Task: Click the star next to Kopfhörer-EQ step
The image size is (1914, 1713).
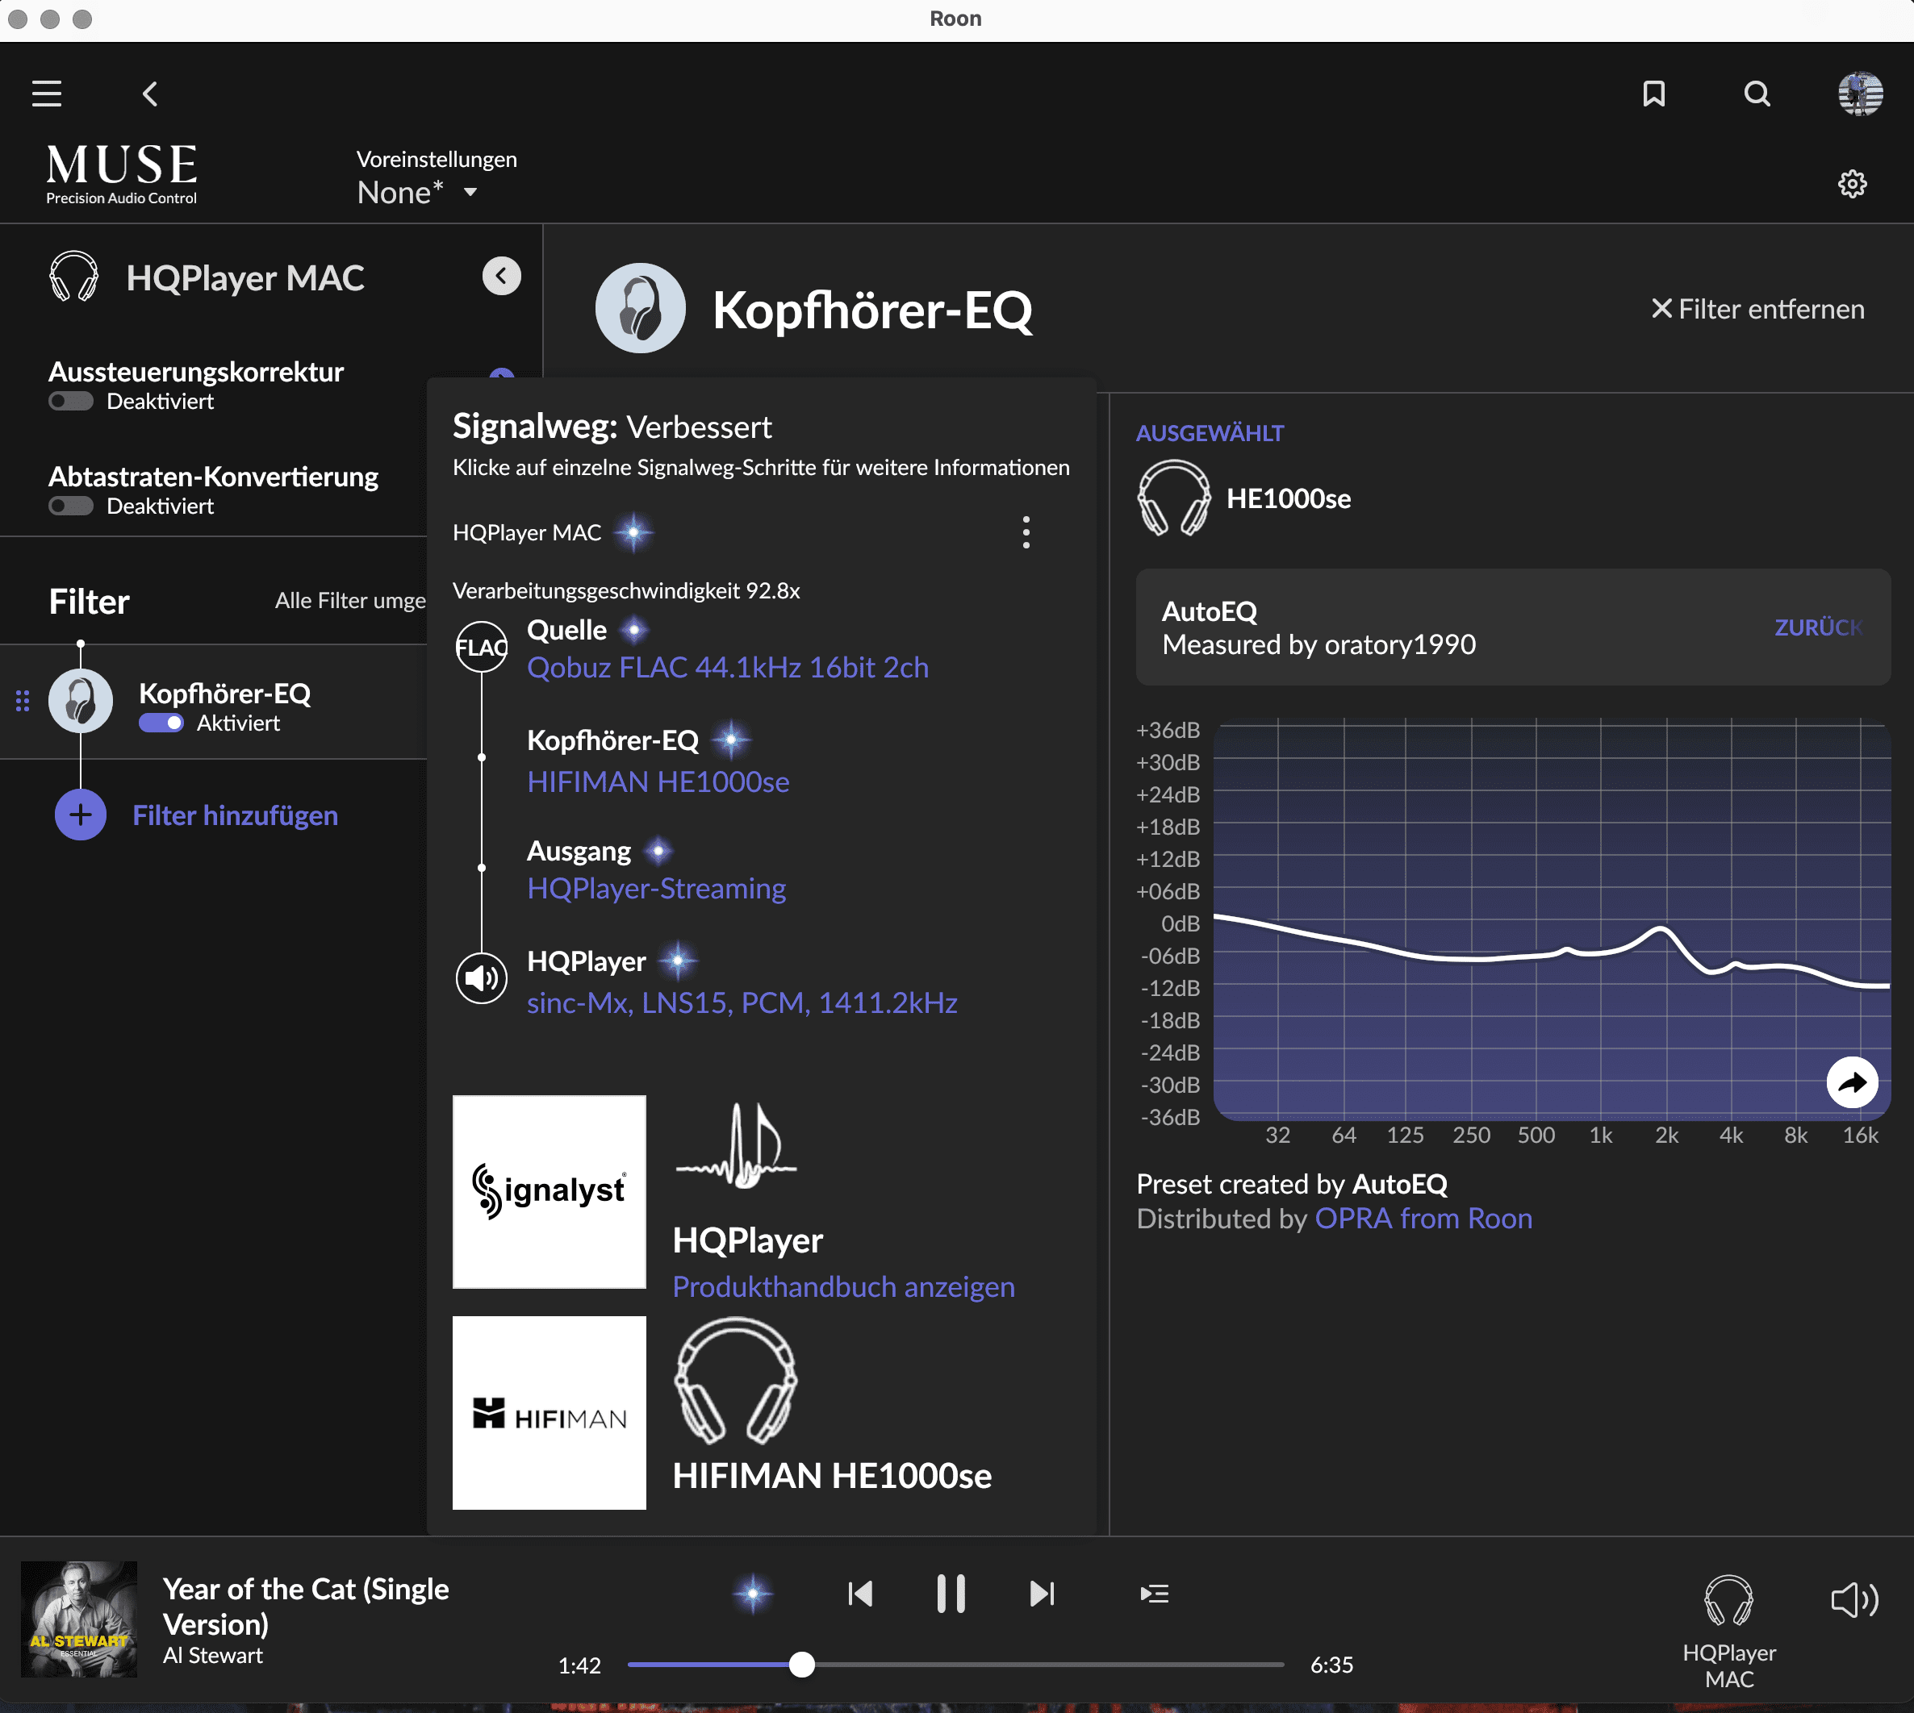Action: [x=732, y=740]
